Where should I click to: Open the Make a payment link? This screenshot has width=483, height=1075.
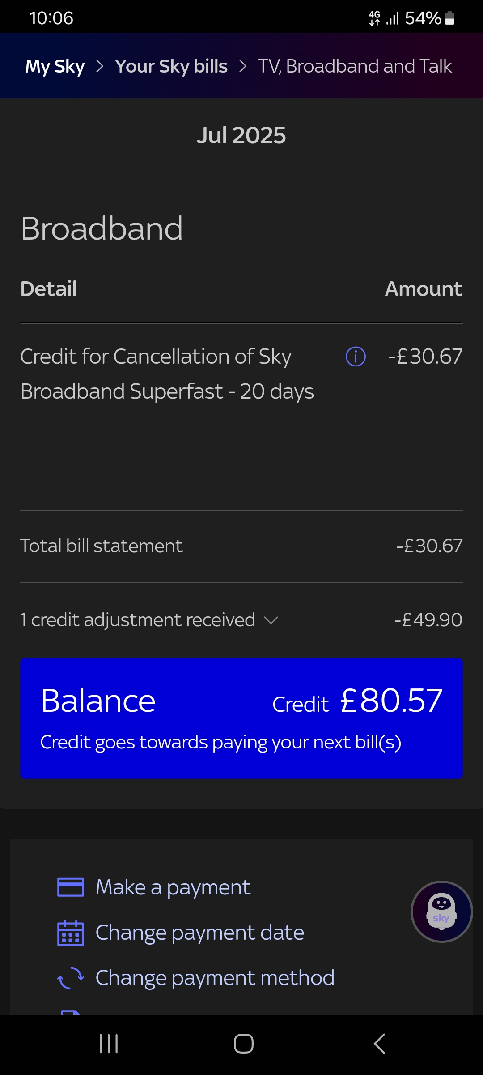tap(173, 887)
